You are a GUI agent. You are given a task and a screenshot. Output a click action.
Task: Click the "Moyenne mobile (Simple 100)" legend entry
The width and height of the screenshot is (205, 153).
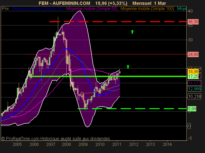[x=147, y=9]
